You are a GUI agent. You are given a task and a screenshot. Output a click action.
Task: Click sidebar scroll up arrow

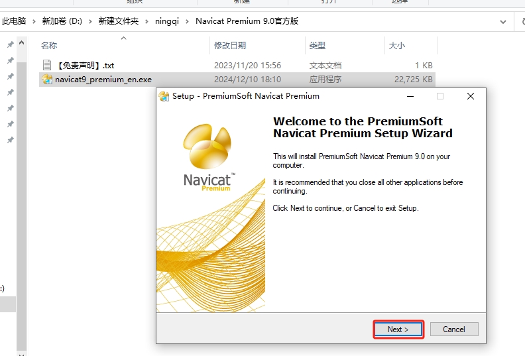pyautogui.click(x=21, y=43)
